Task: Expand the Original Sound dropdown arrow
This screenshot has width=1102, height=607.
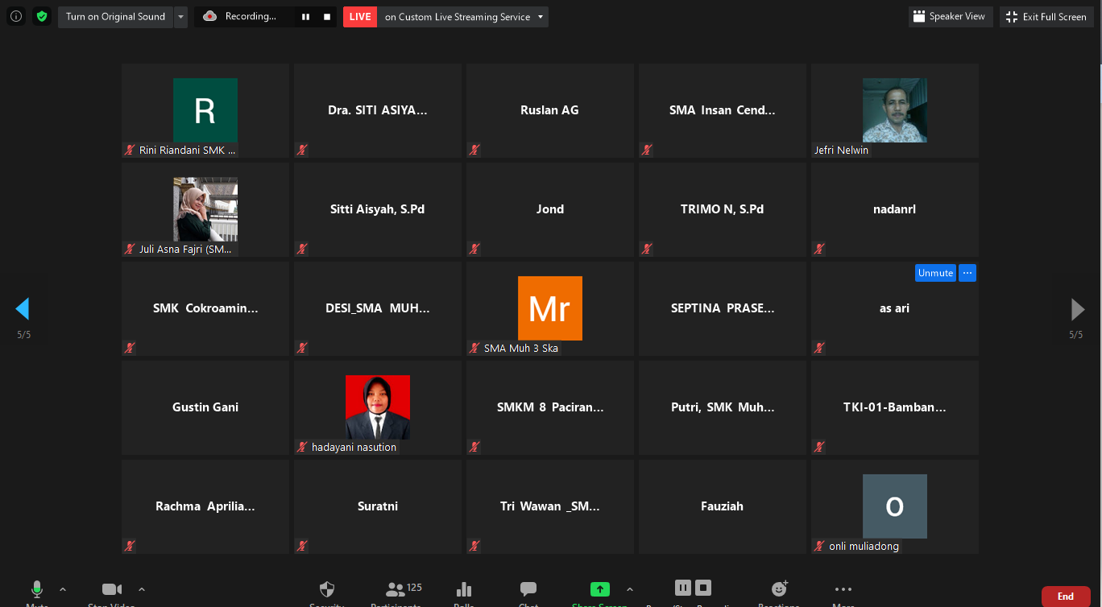Action: (180, 17)
